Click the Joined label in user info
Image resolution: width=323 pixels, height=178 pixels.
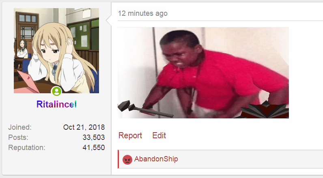pyautogui.click(x=20, y=127)
